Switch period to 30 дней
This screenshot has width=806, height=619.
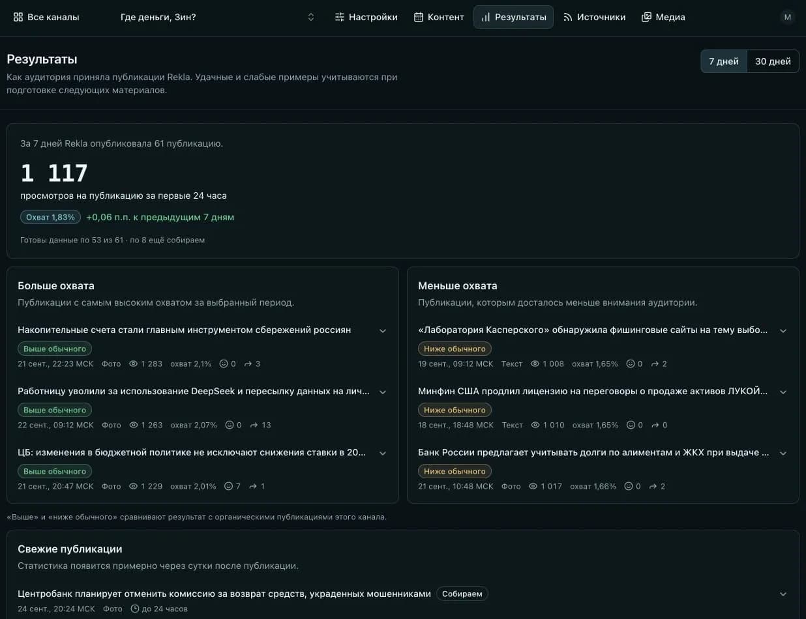tap(773, 61)
